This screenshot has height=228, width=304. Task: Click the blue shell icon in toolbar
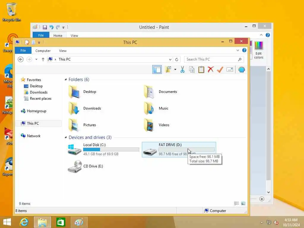pyautogui.click(x=242, y=69)
